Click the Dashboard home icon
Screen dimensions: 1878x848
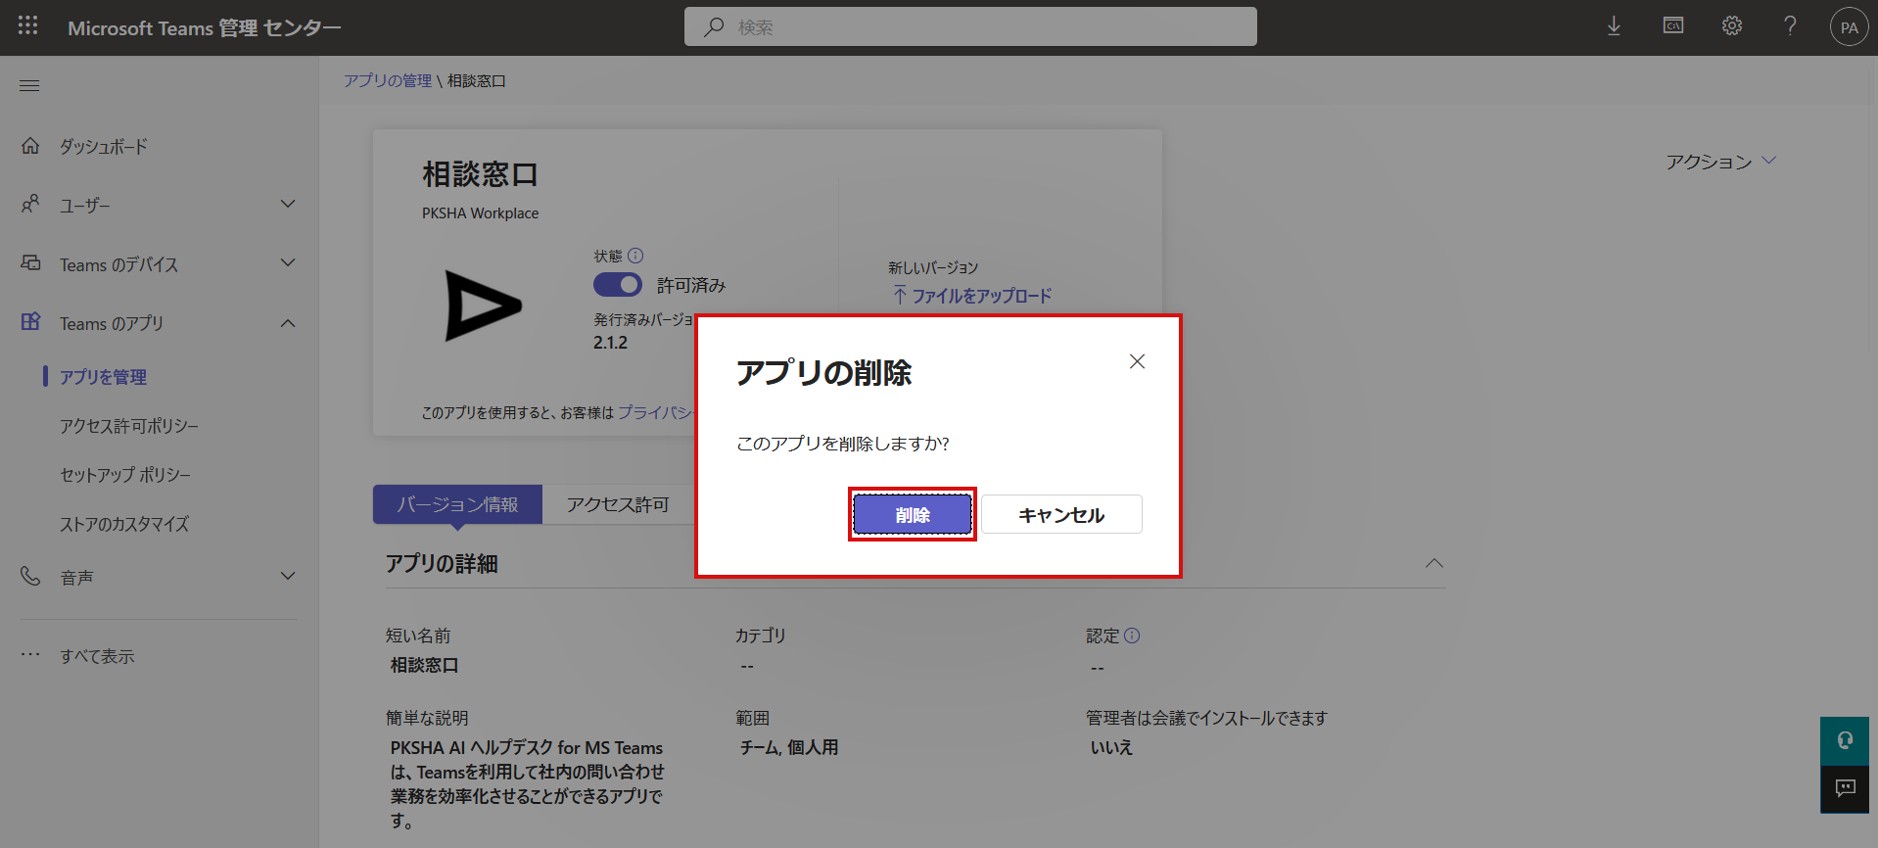tap(30, 146)
